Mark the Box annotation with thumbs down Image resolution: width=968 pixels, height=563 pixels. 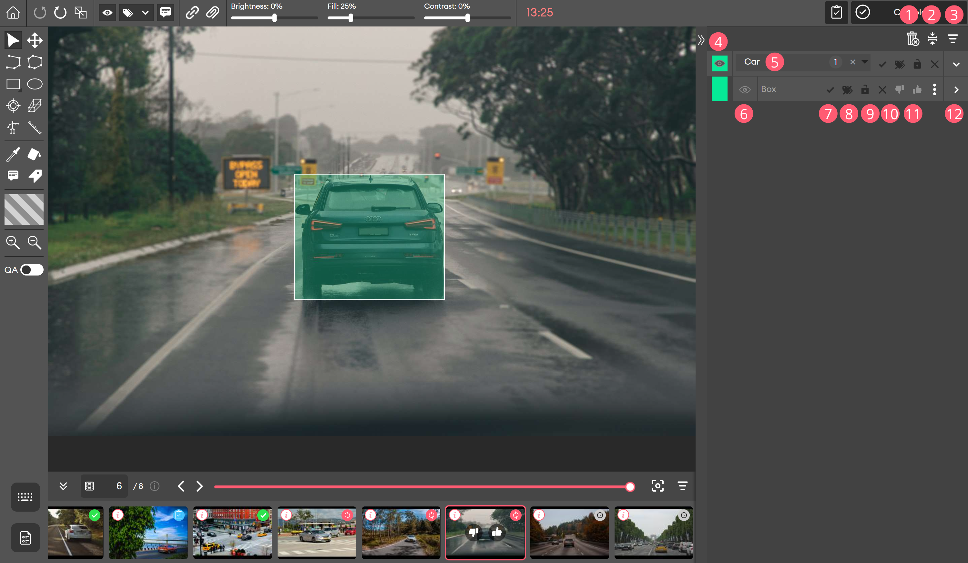coord(900,89)
